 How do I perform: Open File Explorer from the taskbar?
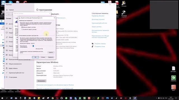(30, 98)
